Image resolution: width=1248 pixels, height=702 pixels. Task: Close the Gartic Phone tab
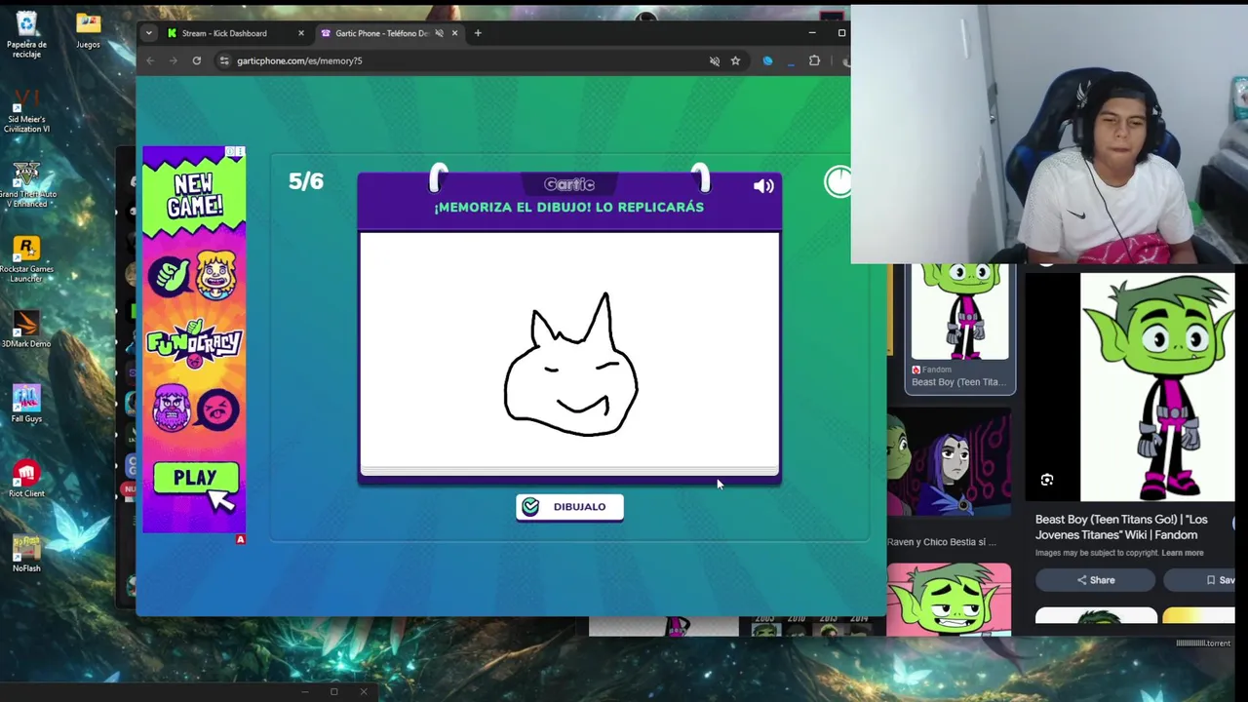pyautogui.click(x=454, y=33)
